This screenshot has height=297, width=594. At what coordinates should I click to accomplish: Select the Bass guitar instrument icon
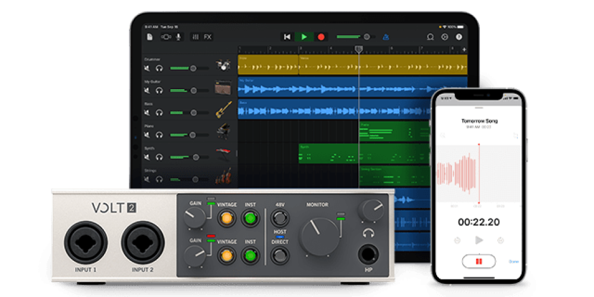223,109
